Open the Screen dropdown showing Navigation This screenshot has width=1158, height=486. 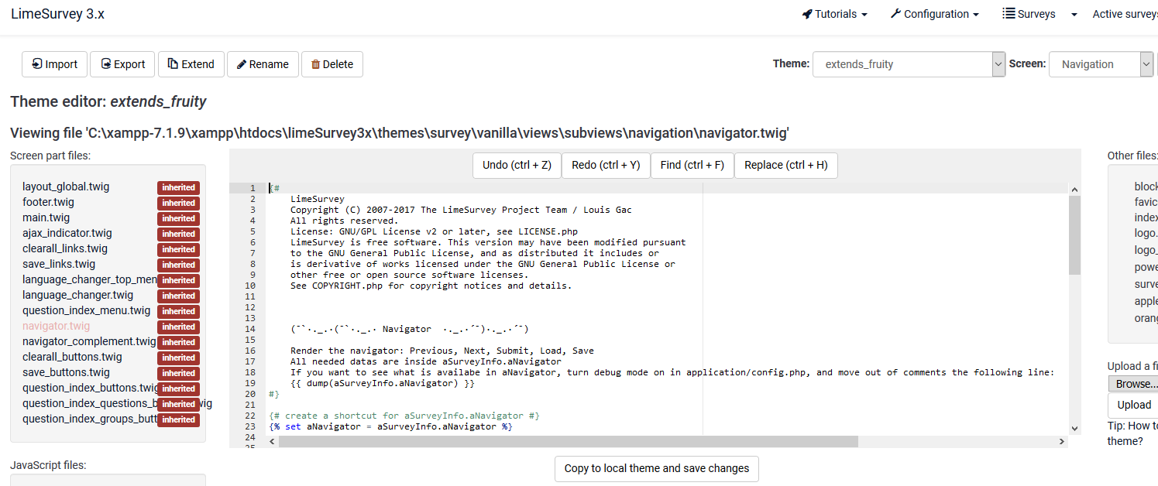click(1101, 64)
